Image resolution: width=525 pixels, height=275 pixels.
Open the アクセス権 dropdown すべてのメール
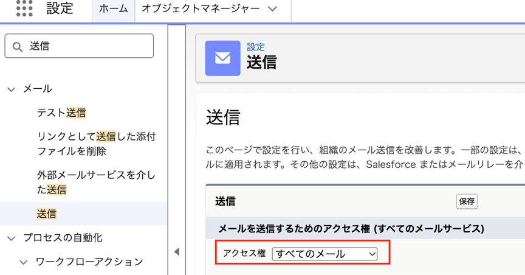324,254
